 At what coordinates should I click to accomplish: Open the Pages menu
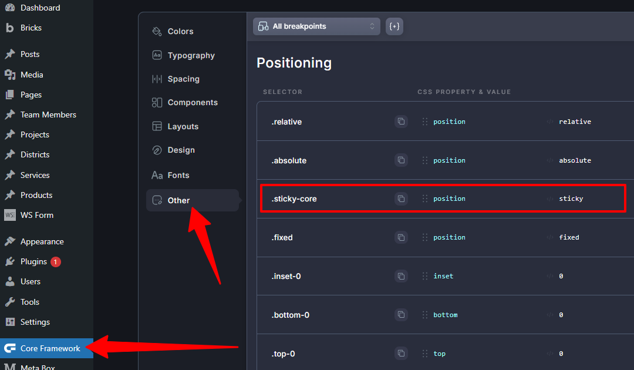click(31, 95)
